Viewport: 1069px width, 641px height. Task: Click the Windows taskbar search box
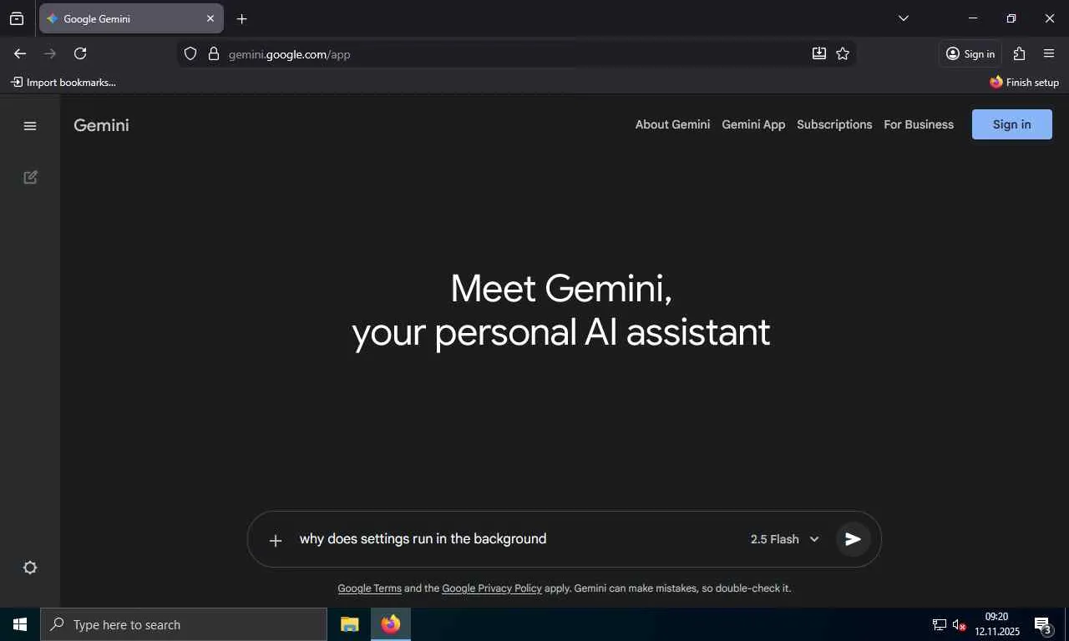[x=184, y=624]
